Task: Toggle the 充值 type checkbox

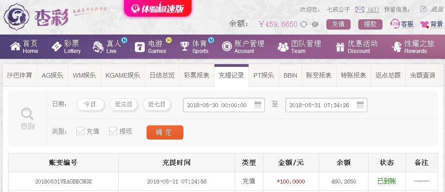Action: click(x=80, y=131)
